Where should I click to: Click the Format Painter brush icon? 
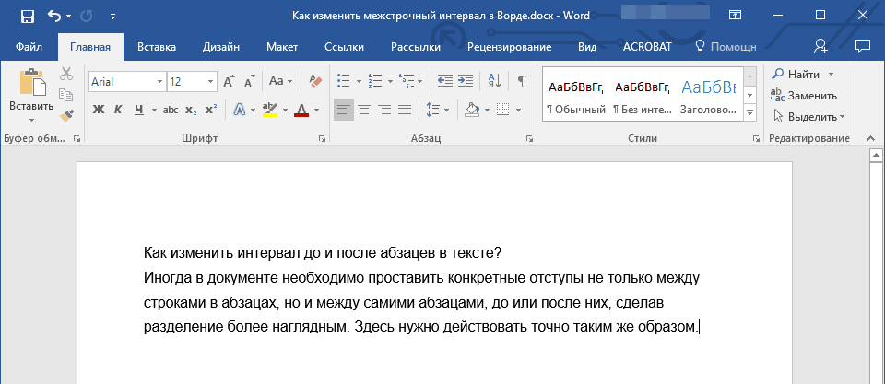(x=66, y=116)
